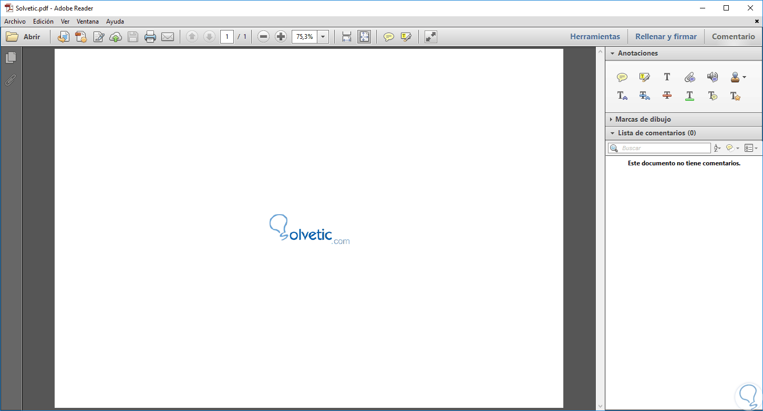This screenshot has height=411, width=763.
Task: Select the sticky note tool in the main toolbar
Action: [389, 37]
